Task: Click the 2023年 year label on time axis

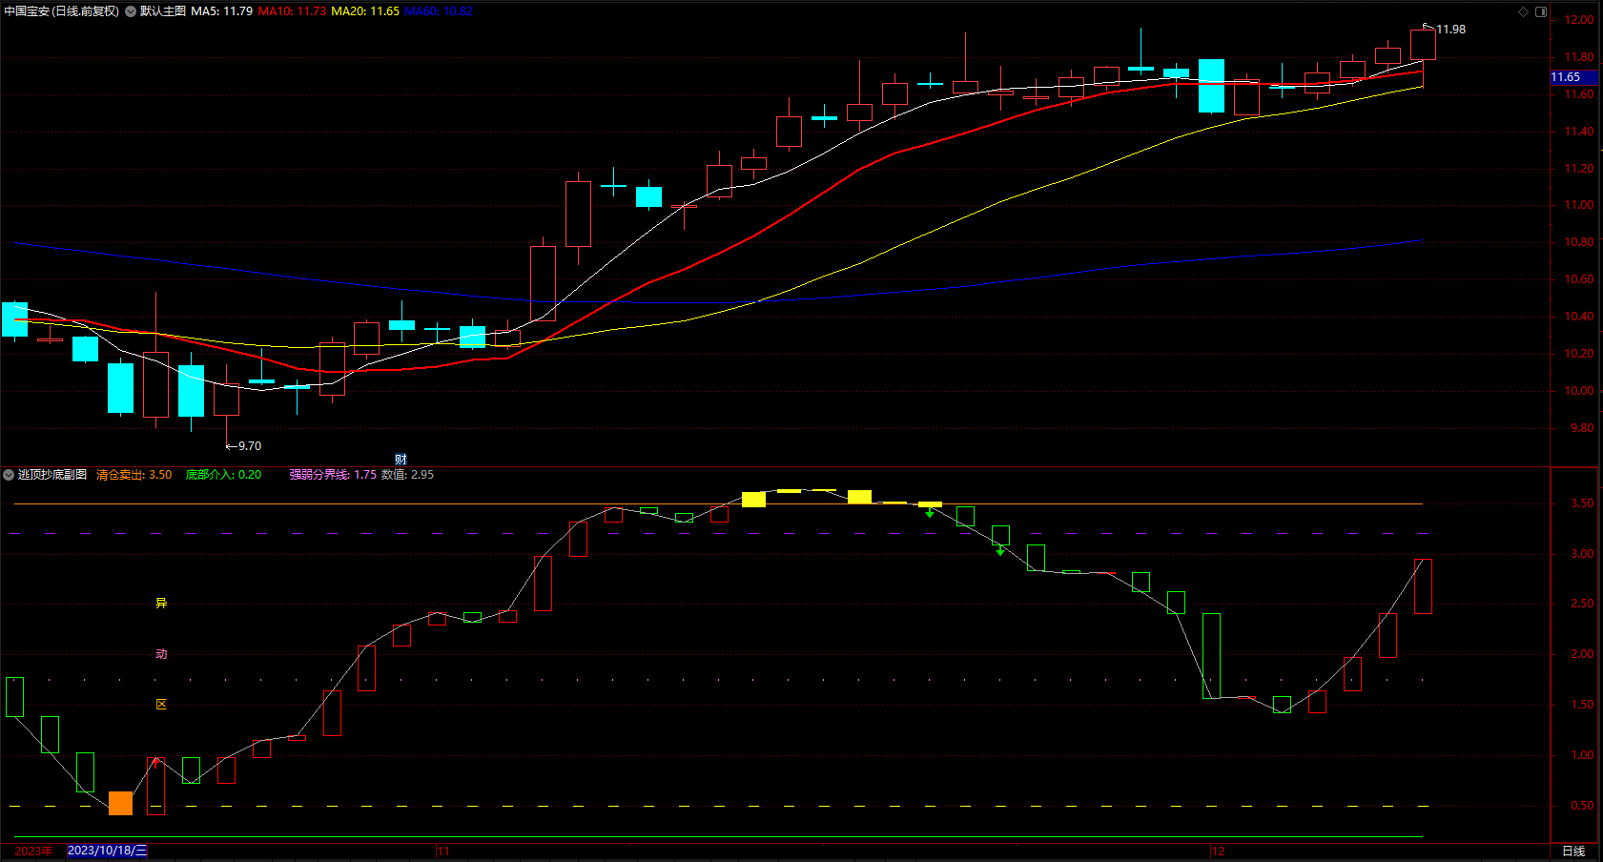Action: (x=33, y=851)
